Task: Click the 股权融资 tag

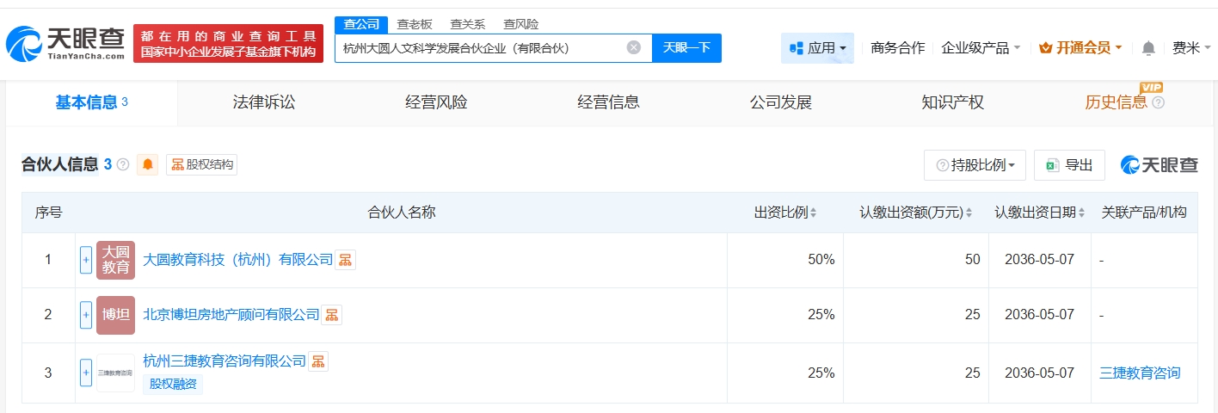Action: point(173,385)
